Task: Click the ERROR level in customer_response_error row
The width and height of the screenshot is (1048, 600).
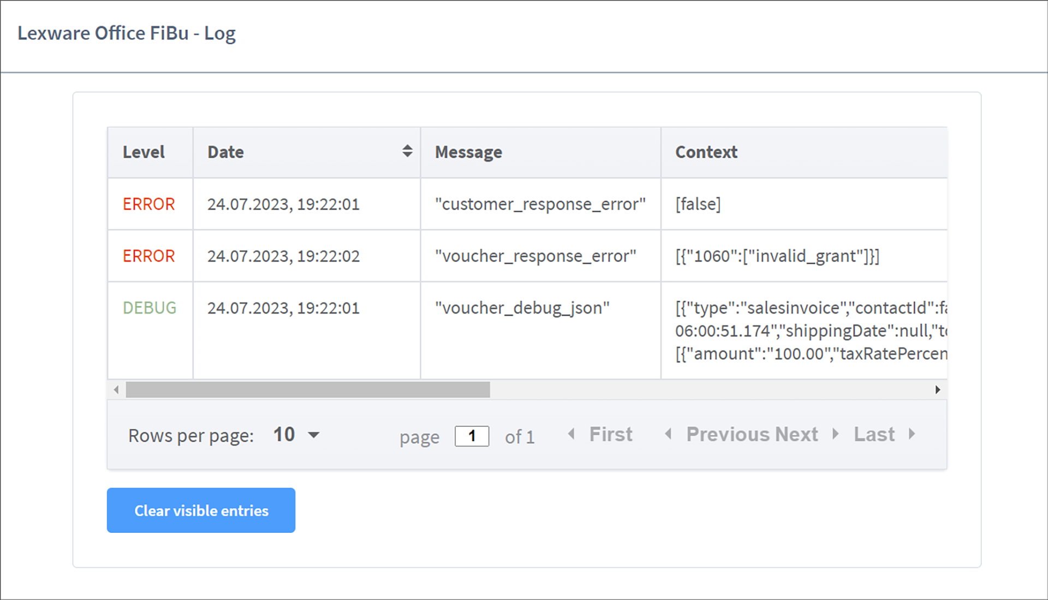Action: click(150, 204)
